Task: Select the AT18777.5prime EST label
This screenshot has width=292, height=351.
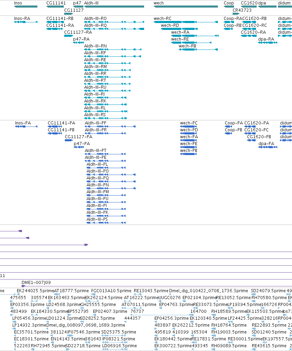Action: click(71, 291)
